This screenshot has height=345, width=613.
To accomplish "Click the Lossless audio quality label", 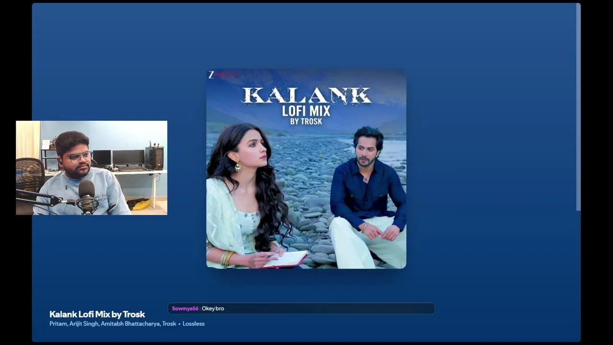I will [193, 324].
